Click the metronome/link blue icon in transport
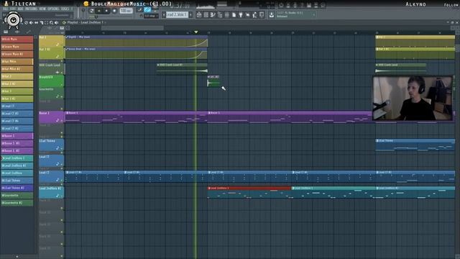 pos(147,9)
